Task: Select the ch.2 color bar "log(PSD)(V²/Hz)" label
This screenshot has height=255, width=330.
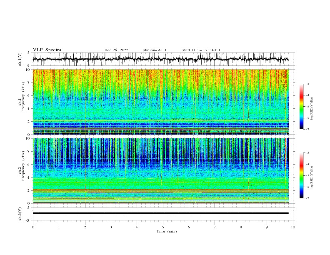Action: pyautogui.click(x=312, y=177)
